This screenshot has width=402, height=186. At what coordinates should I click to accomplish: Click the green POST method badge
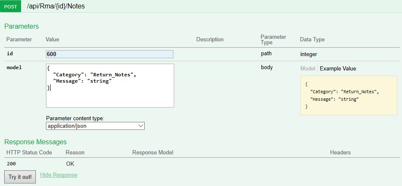click(x=11, y=6)
